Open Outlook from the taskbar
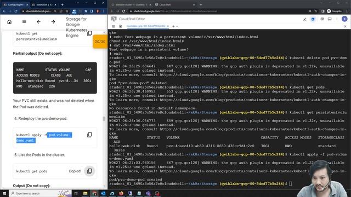The height and width of the screenshot is (197, 351). click(103, 193)
